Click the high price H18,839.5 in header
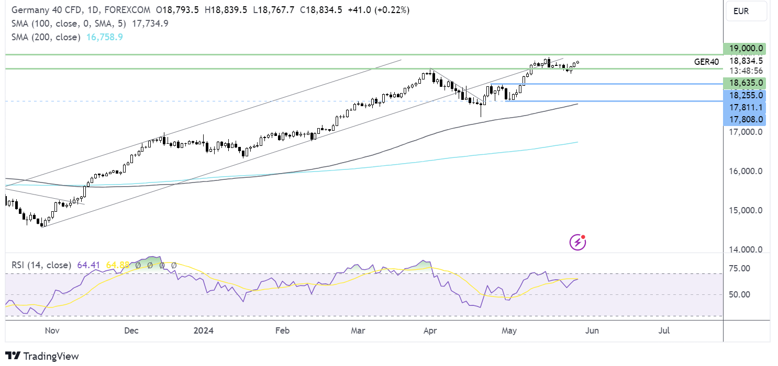778x366 pixels. coord(226,10)
